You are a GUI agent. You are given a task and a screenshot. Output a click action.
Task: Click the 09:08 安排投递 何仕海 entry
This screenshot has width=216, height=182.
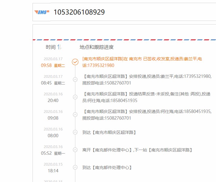(147, 114)
